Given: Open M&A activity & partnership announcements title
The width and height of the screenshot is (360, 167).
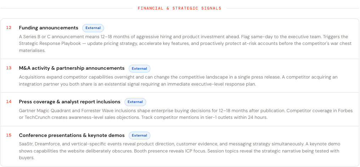Looking at the screenshot, I should (72, 68).
